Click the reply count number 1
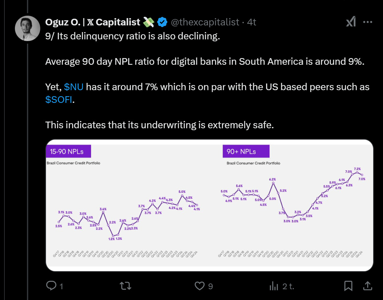This screenshot has width=383, height=300. 61,286
